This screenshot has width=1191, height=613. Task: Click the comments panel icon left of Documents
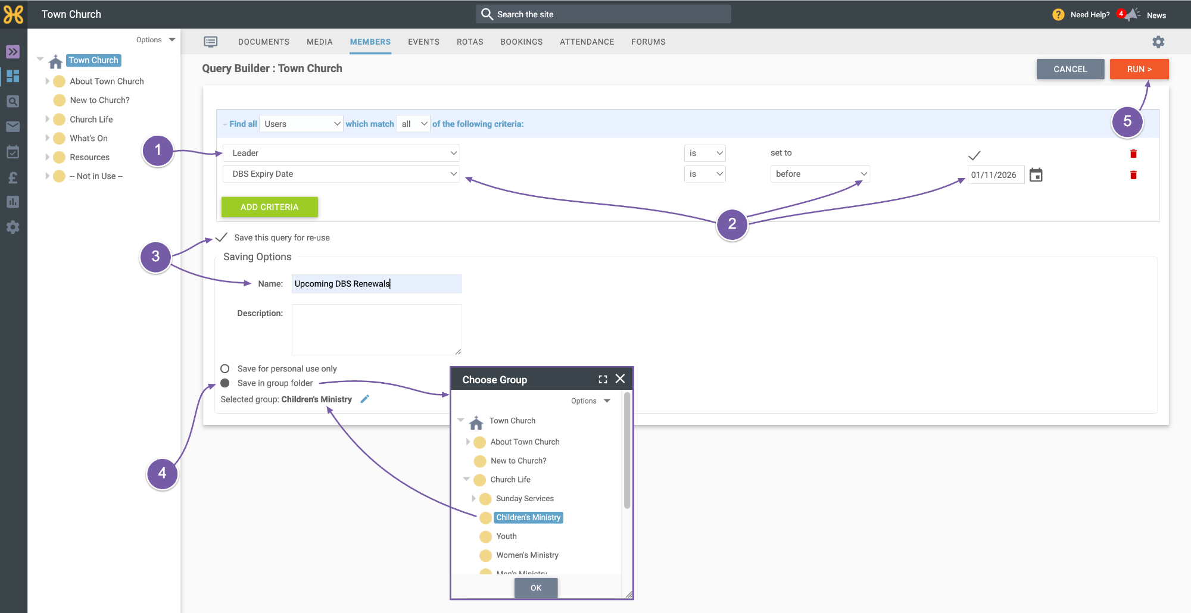point(211,42)
